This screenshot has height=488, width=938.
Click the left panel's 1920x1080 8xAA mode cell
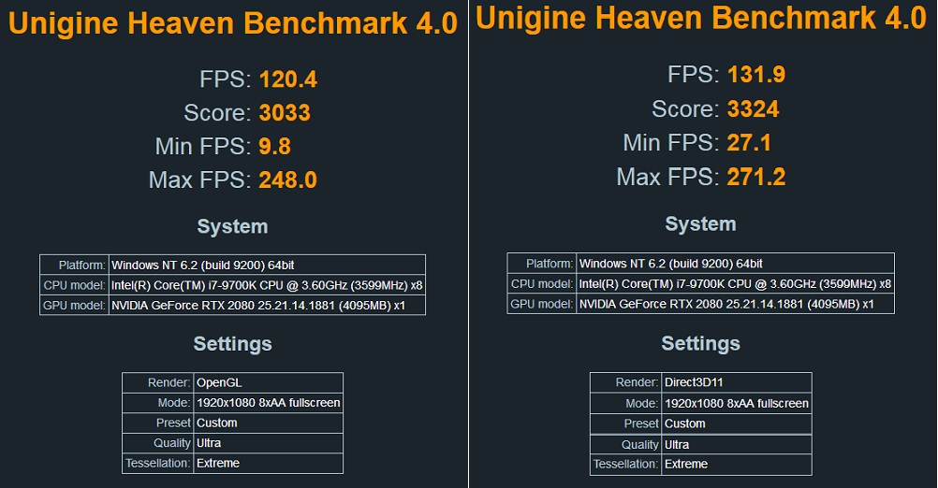point(268,403)
